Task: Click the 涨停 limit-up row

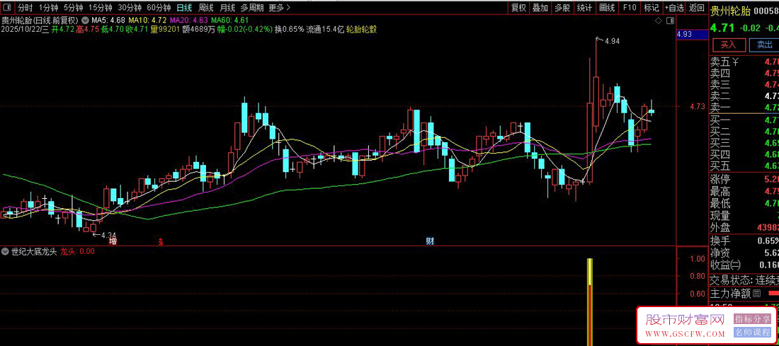Action: 744,179
